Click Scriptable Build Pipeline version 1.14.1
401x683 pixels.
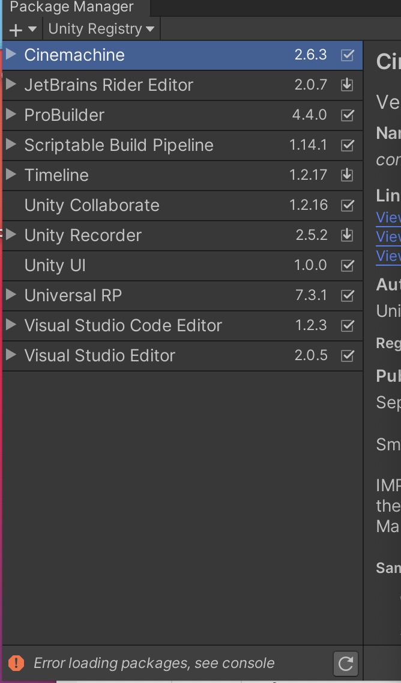coord(308,145)
